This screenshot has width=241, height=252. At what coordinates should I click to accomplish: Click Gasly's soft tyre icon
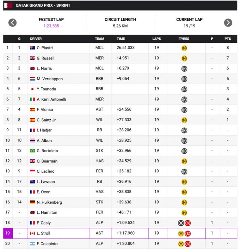click(x=188, y=223)
